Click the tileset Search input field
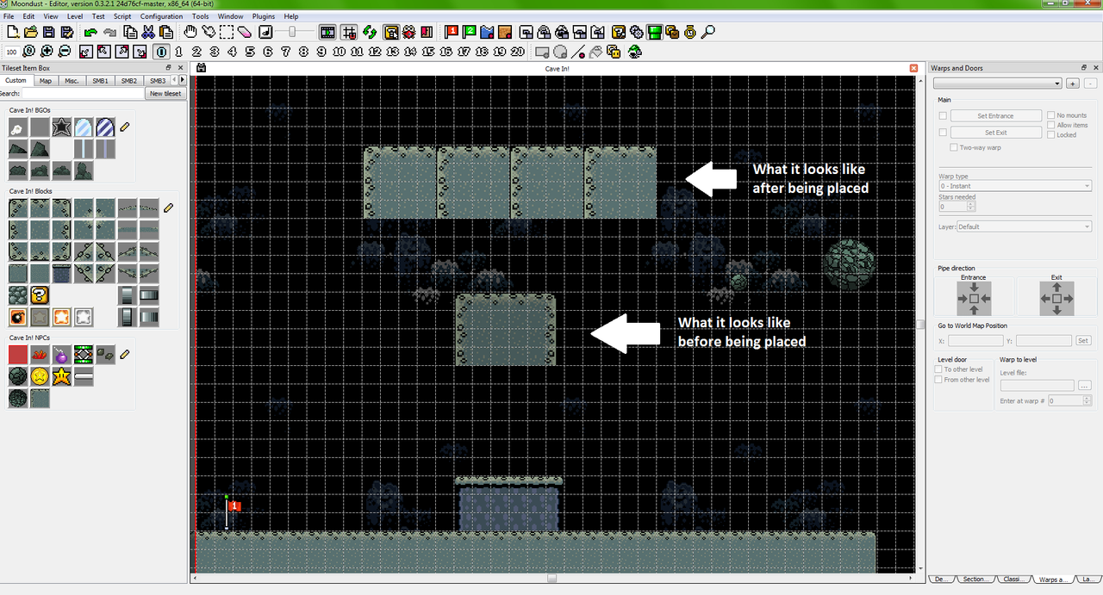 tap(82, 93)
